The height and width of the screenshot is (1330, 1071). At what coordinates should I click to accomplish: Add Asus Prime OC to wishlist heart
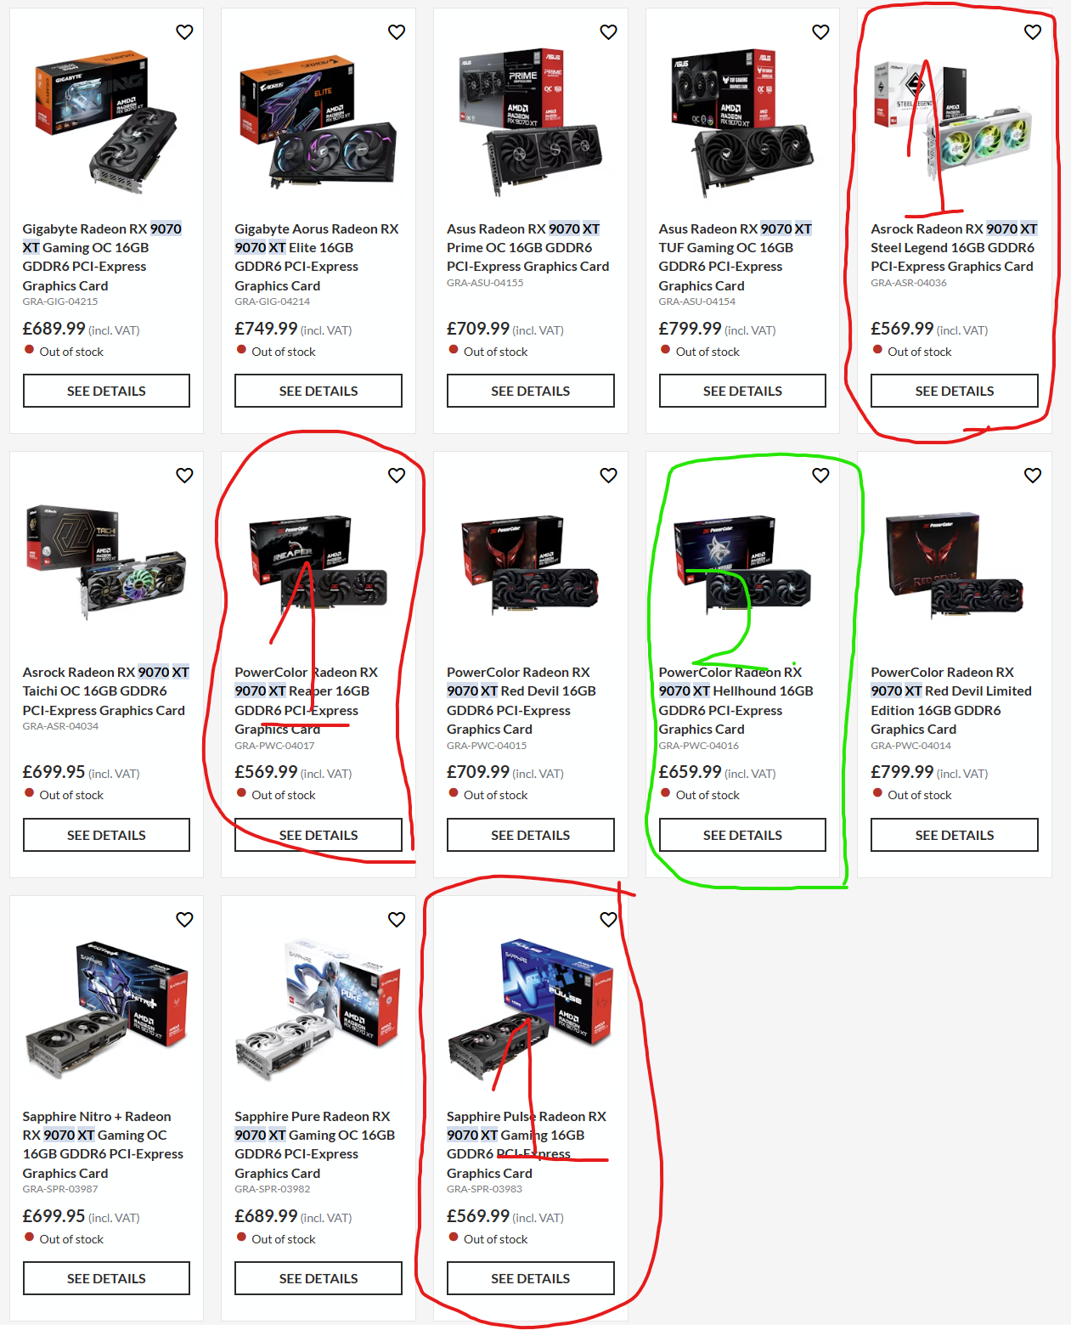tap(608, 32)
